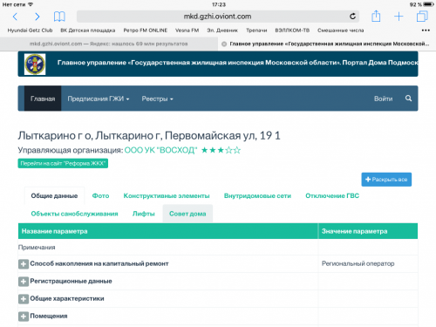This screenshot has height=327, width=436.
Task: Open Hyundai Getz Club bookmark
Action: 30,31
